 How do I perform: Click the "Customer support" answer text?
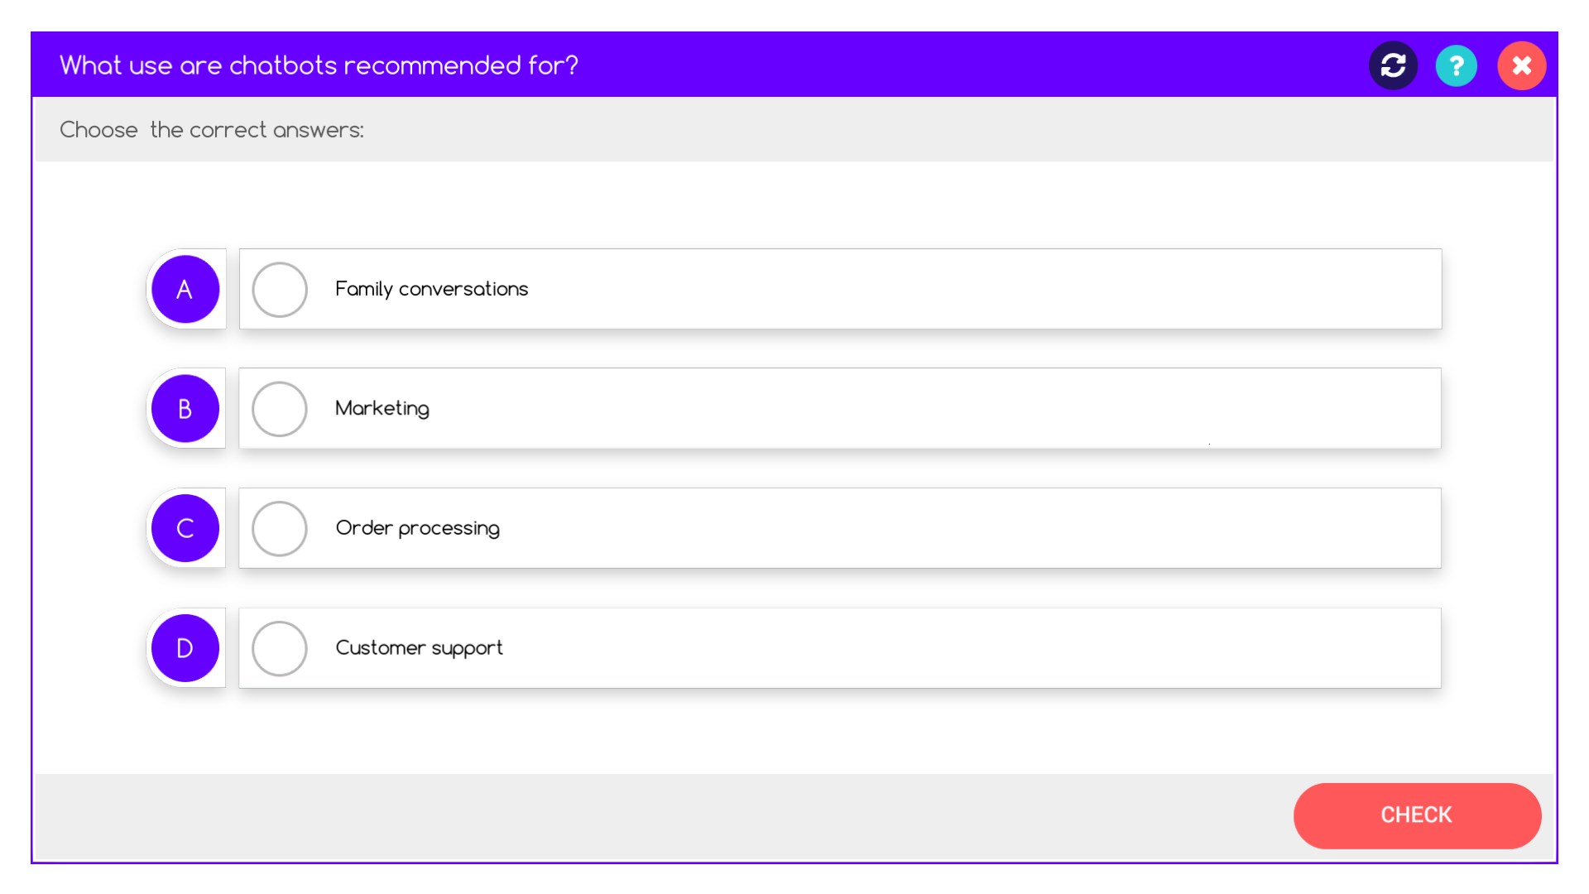point(419,647)
